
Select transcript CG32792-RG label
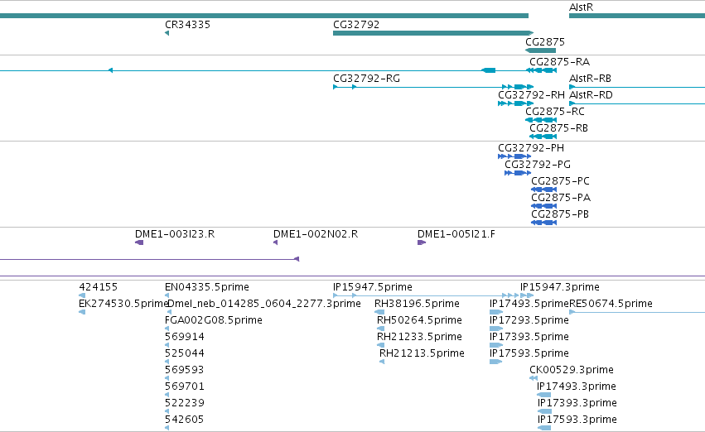point(366,79)
